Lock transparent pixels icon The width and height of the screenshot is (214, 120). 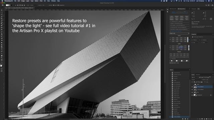click(x=194, y=82)
